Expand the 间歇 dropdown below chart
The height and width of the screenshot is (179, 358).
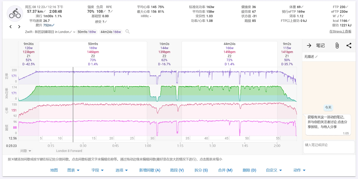pos(26,151)
